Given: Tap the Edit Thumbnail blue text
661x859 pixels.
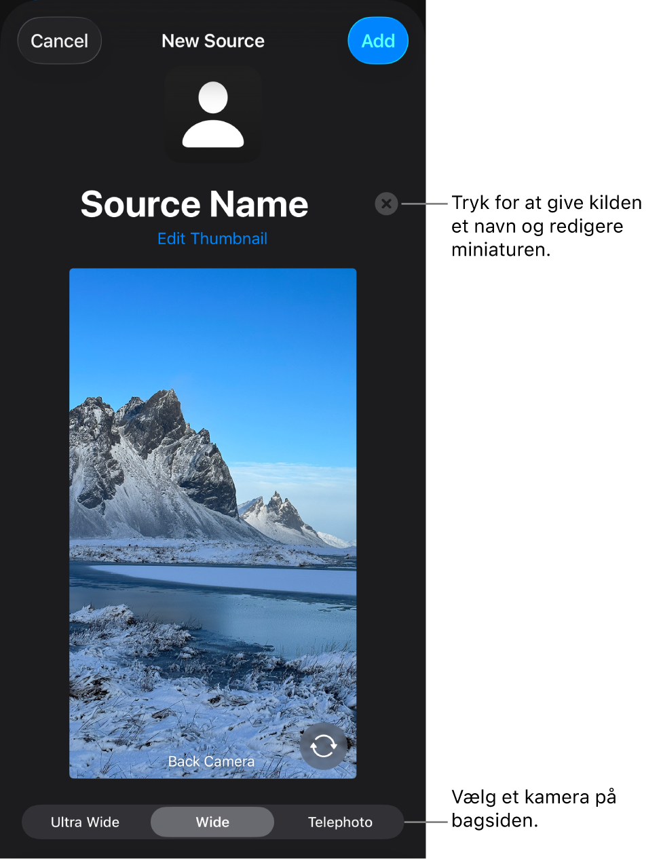Looking at the screenshot, I should click(x=212, y=238).
